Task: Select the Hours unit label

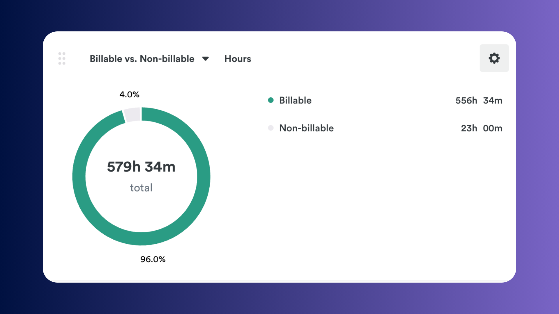Action: pyautogui.click(x=238, y=59)
